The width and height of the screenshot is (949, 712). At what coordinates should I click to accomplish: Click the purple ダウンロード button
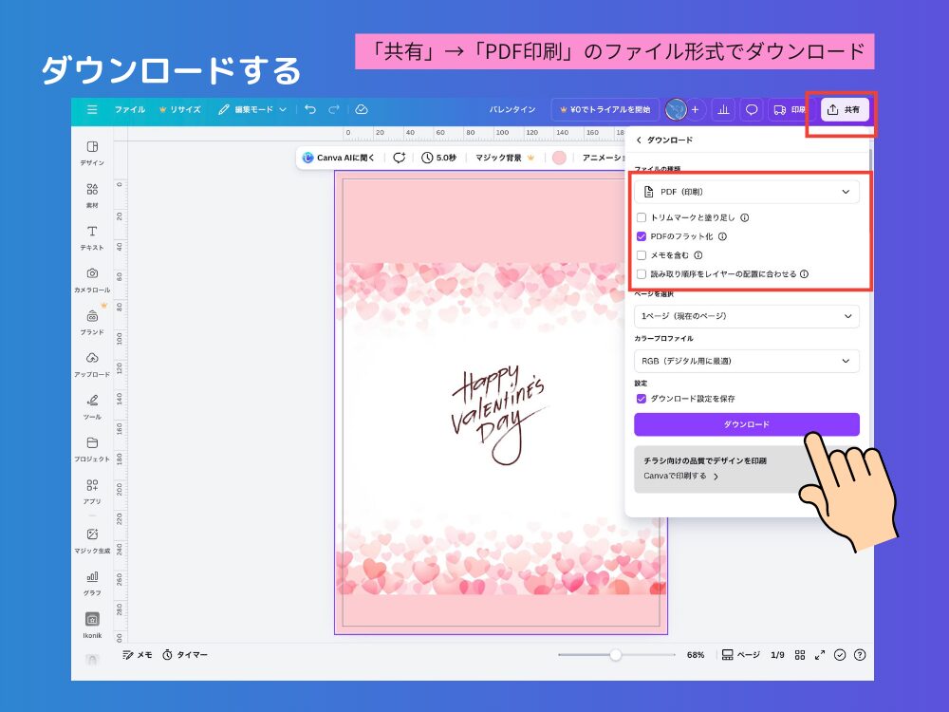coord(746,424)
